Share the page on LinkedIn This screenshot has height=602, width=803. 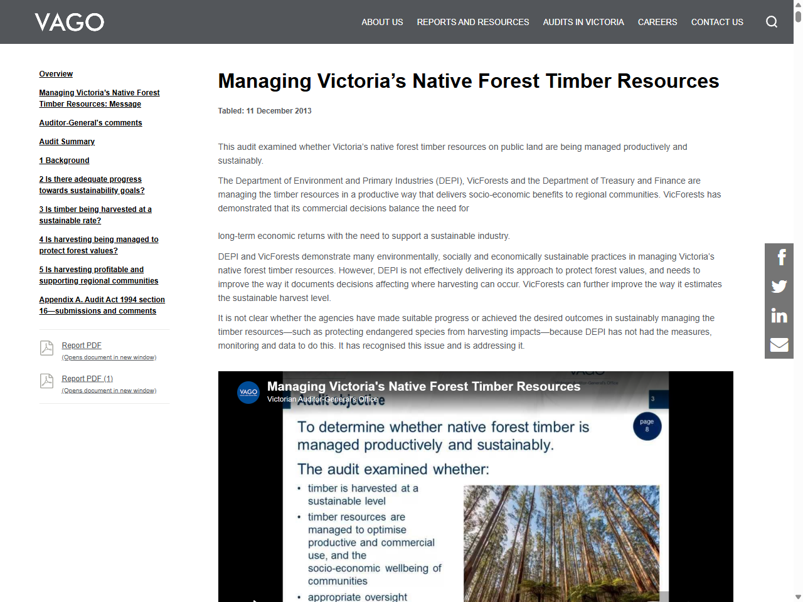(779, 315)
